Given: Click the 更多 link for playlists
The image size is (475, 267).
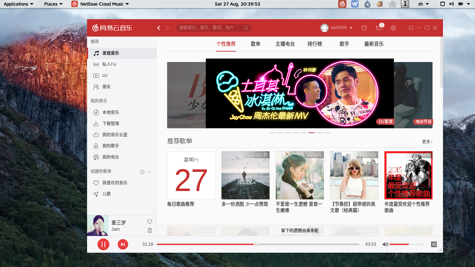Looking at the screenshot, I should (427, 142).
